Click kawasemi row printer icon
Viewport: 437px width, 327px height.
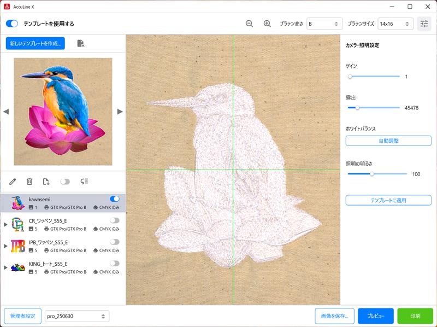(x=46, y=207)
